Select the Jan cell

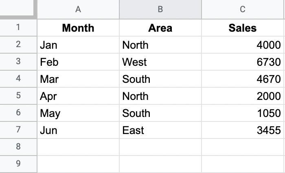(x=78, y=45)
